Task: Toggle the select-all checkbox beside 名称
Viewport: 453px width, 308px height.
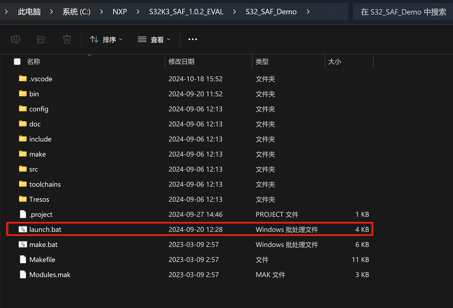Action: (x=17, y=62)
